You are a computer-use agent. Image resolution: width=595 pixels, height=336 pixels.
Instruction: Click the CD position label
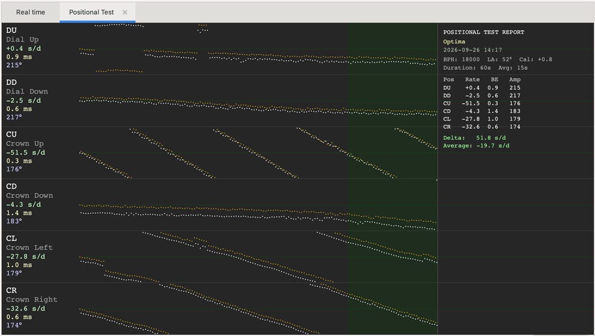(11, 186)
